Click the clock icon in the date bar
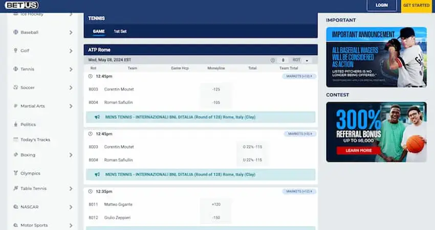The image size is (435, 230). coord(273,60)
